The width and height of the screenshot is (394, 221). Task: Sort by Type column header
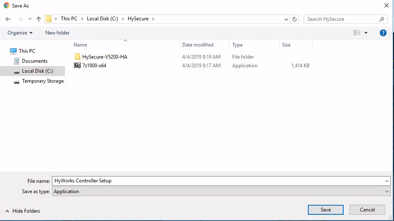[237, 45]
